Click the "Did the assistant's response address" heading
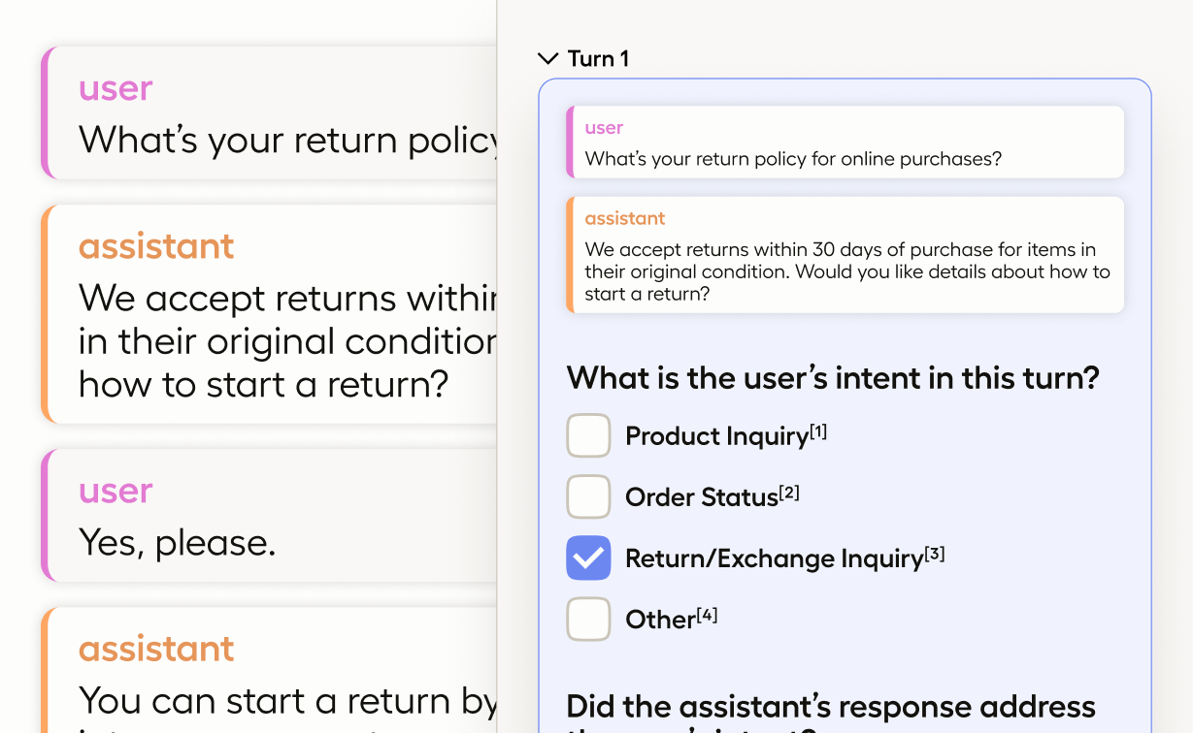Screen dimensions: 1193x733 [830, 707]
